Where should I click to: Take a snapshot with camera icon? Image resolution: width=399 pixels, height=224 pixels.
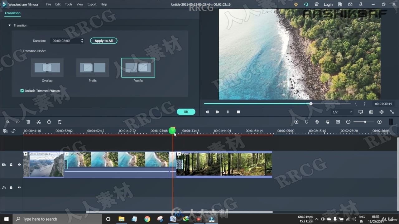(371, 112)
